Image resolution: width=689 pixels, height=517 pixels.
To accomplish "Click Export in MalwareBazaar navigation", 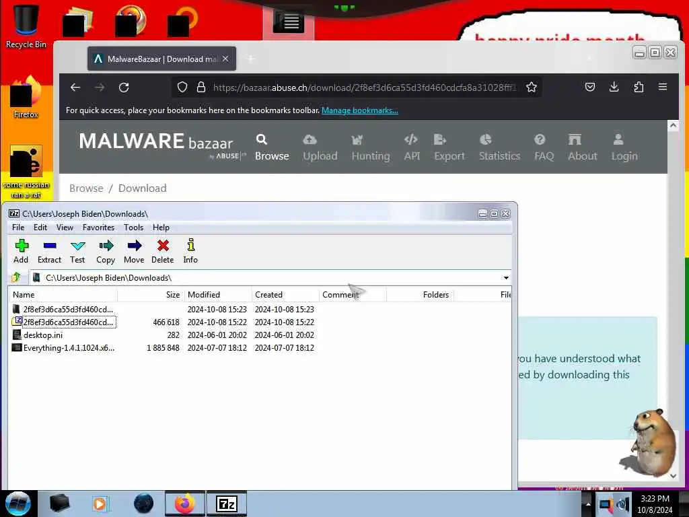I will 449,148.
